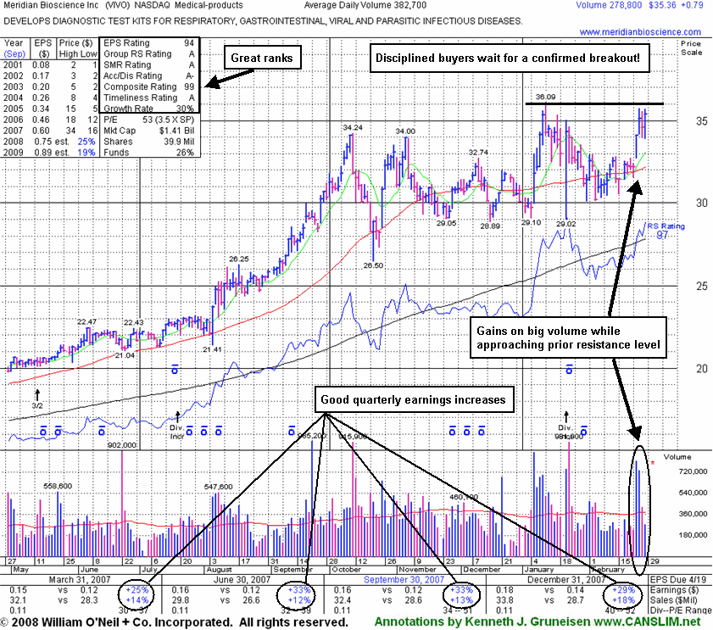Click the Composite Rating 99 row
Screen dimensions: 713x630
(148, 86)
